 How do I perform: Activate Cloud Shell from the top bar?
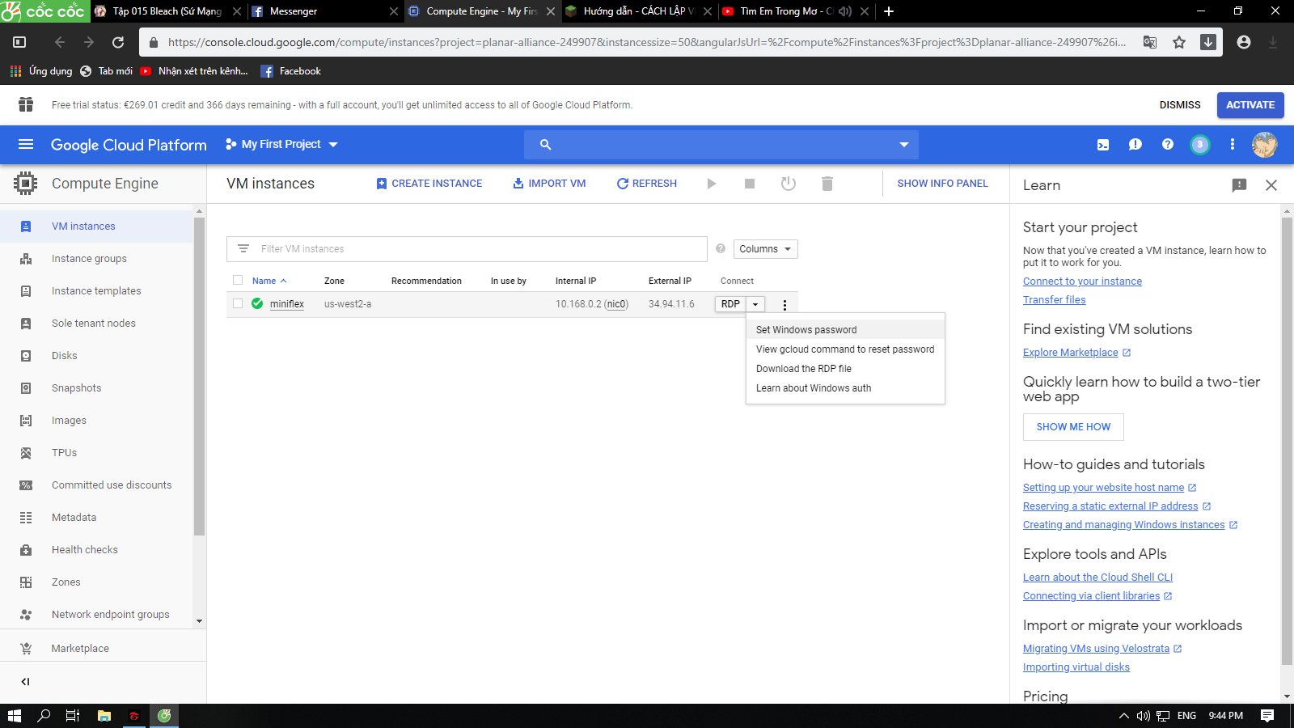pyautogui.click(x=1103, y=145)
